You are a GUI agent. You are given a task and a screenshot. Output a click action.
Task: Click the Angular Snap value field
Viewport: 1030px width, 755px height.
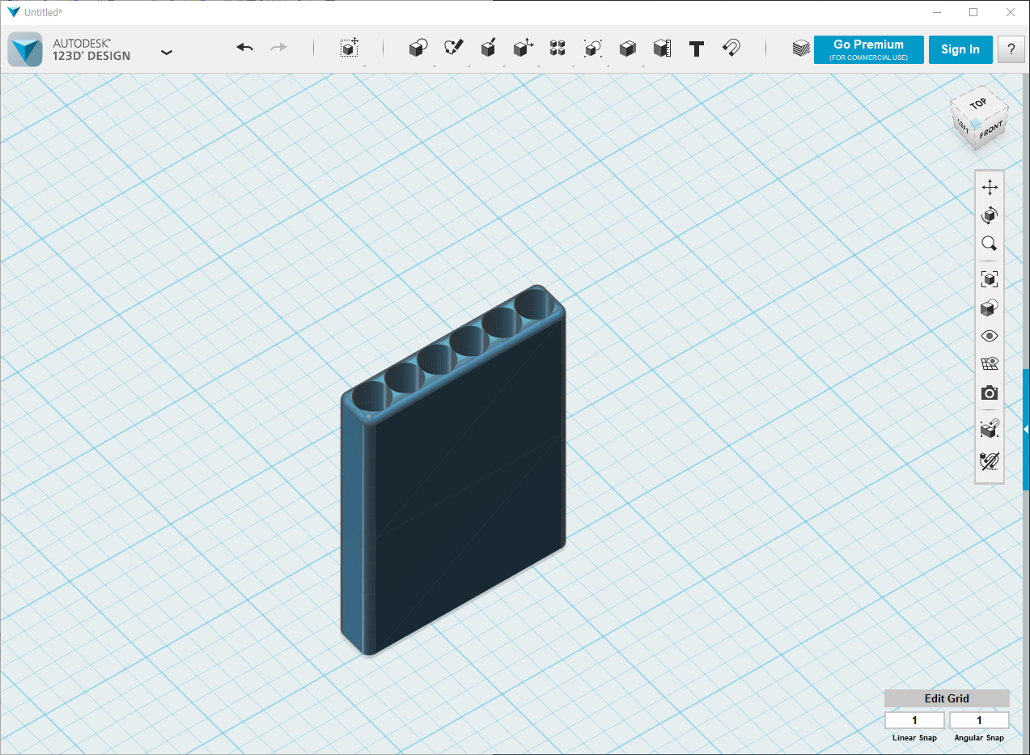tap(979, 720)
